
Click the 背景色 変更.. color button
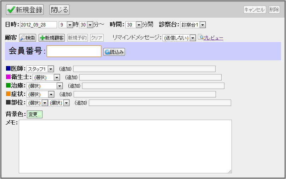tap(35, 114)
